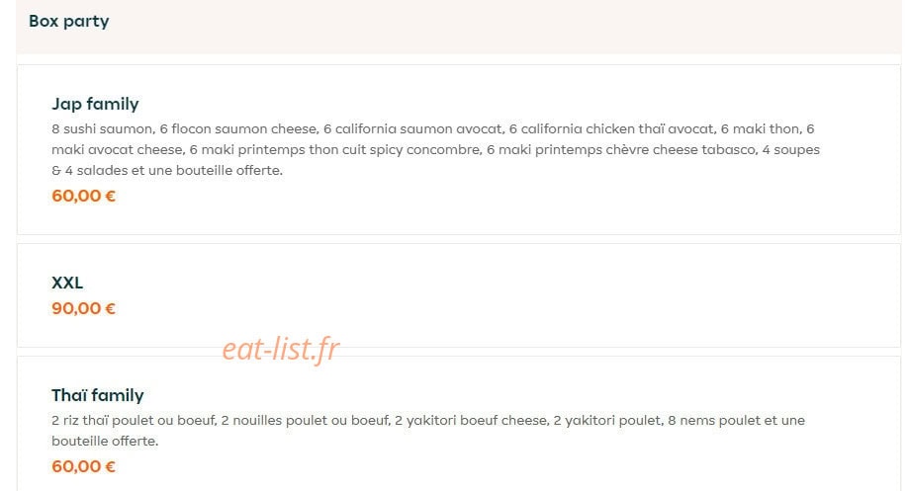Select the XXL menu title
The image size is (909, 491).
67,283
